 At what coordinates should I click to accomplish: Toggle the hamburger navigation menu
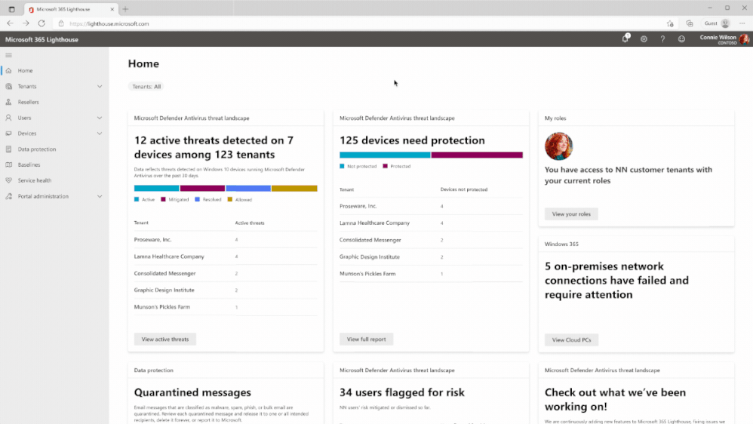point(8,55)
